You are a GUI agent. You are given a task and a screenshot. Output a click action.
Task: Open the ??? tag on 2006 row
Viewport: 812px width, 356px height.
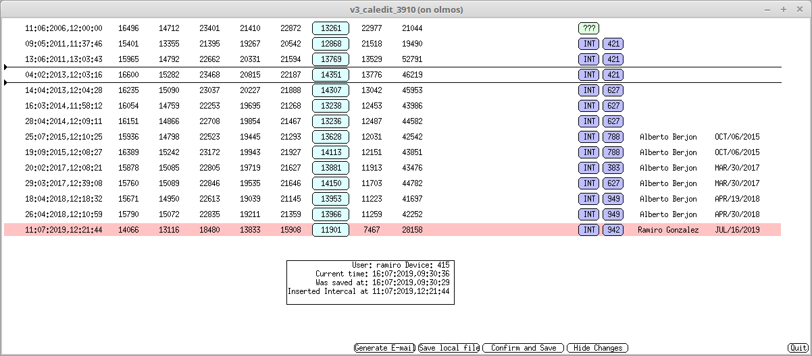click(x=588, y=28)
